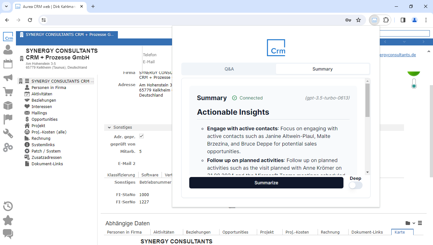Click the right chevron in blue bar
Viewport: 433px width, 245px height.
tap(423, 42)
